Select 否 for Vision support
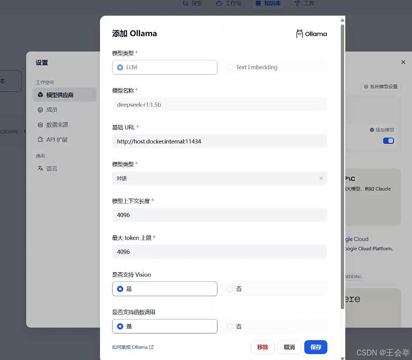 (x=275, y=289)
